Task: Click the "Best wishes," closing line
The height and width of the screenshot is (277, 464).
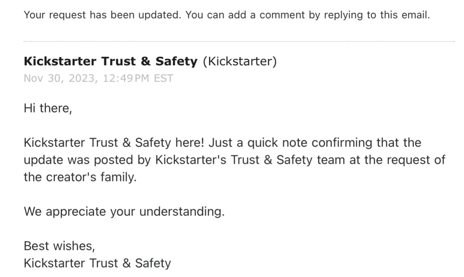Action: [59, 246]
